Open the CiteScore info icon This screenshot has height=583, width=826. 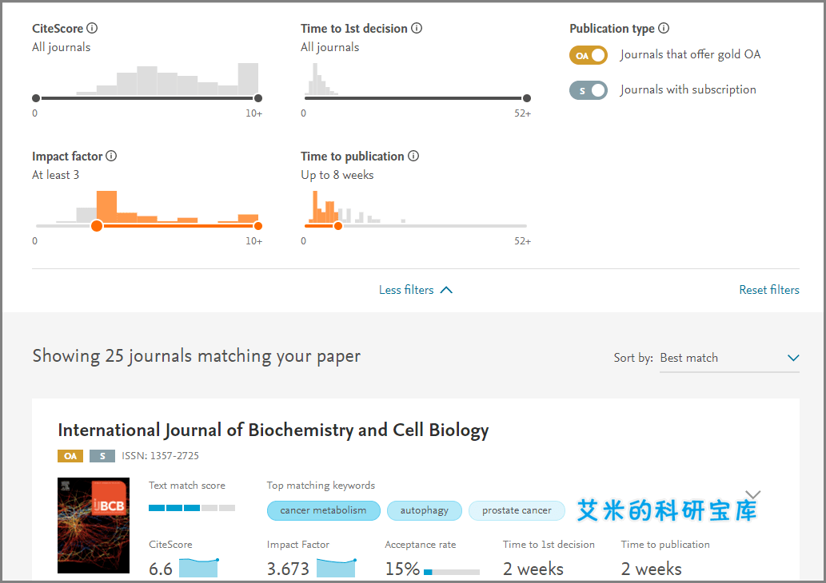pyautogui.click(x=92, y=29)
